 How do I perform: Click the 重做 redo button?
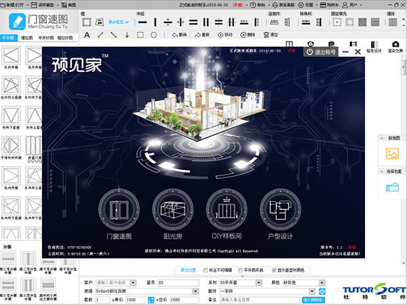[202, 35]
